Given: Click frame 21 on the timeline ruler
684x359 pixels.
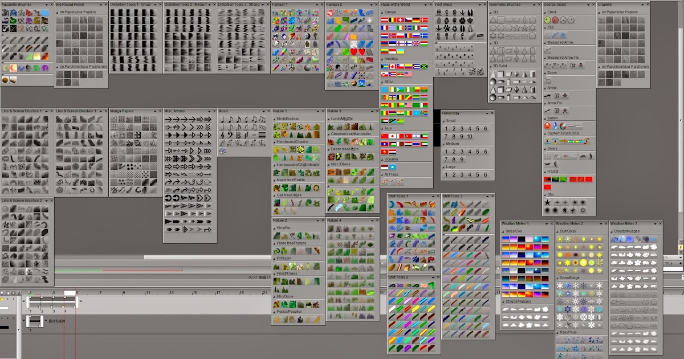Looking at the screenshot, I should pos(265,293).
